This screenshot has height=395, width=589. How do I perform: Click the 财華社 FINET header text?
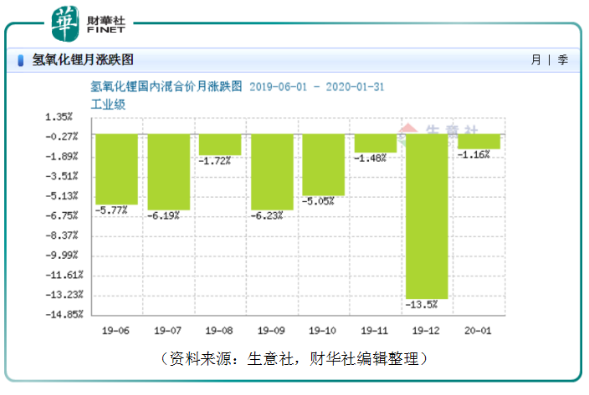(x=105, y=24)
